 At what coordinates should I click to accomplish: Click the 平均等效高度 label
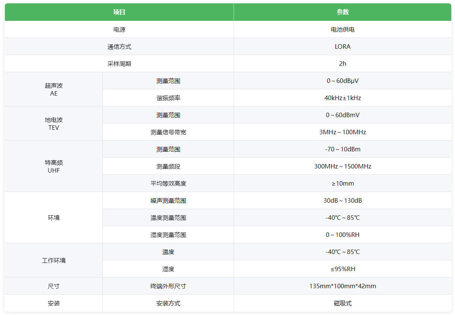point(168,183)
